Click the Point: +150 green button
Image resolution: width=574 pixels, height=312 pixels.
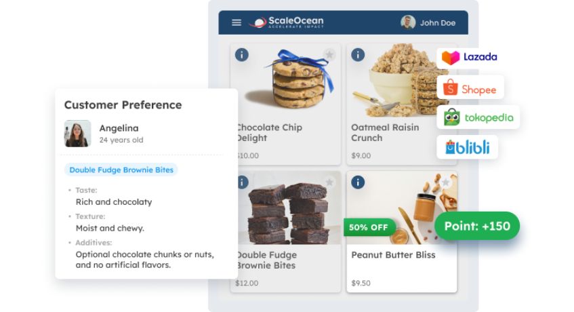pos(477,226)
